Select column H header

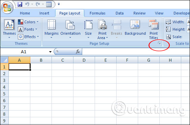click(x=170, y=60)
